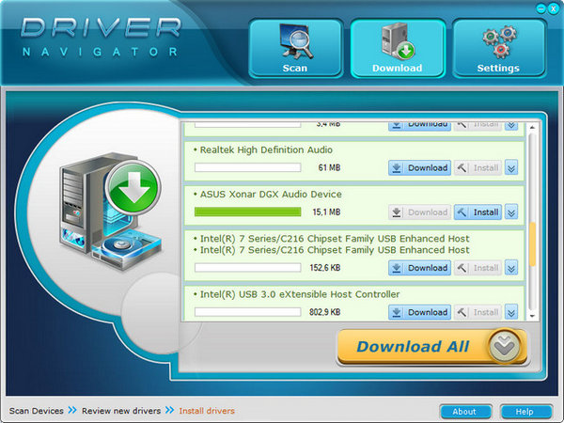
Task: Click the Intel 7 Series empty progress bar
Action: click(x=247, y=268)
